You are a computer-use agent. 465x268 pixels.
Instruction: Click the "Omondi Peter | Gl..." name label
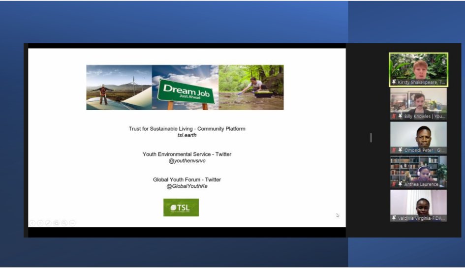(425, 150)
